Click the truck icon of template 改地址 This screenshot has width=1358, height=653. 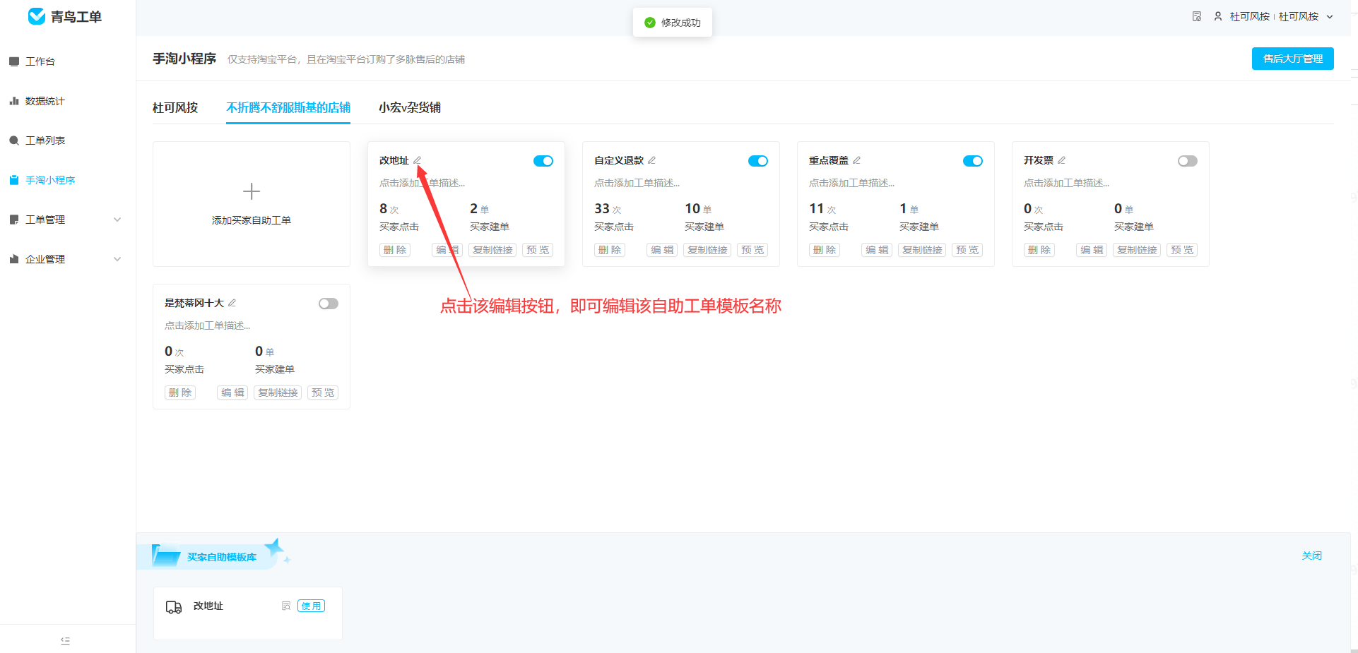(174, 607)
